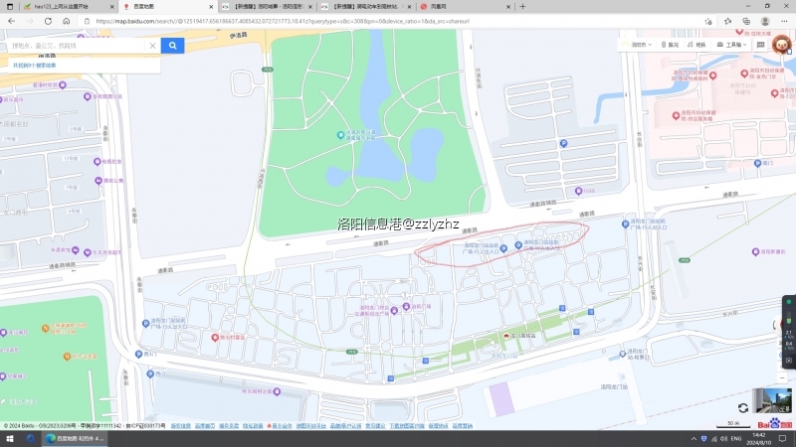
Task: Open the feedback message icon
Action: coord(760,45)
